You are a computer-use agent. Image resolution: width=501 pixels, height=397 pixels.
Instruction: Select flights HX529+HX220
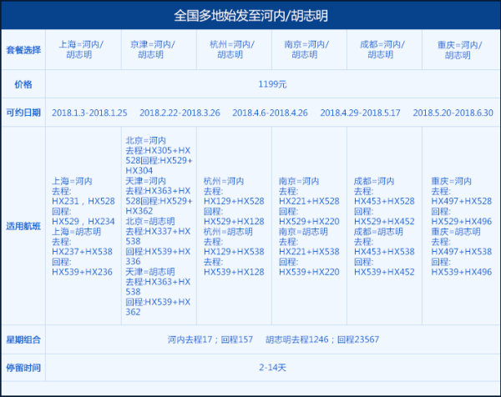point(309,222)
